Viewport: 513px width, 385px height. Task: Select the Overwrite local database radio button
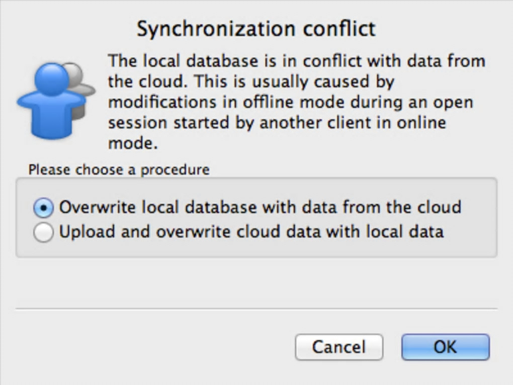(44, 208)
